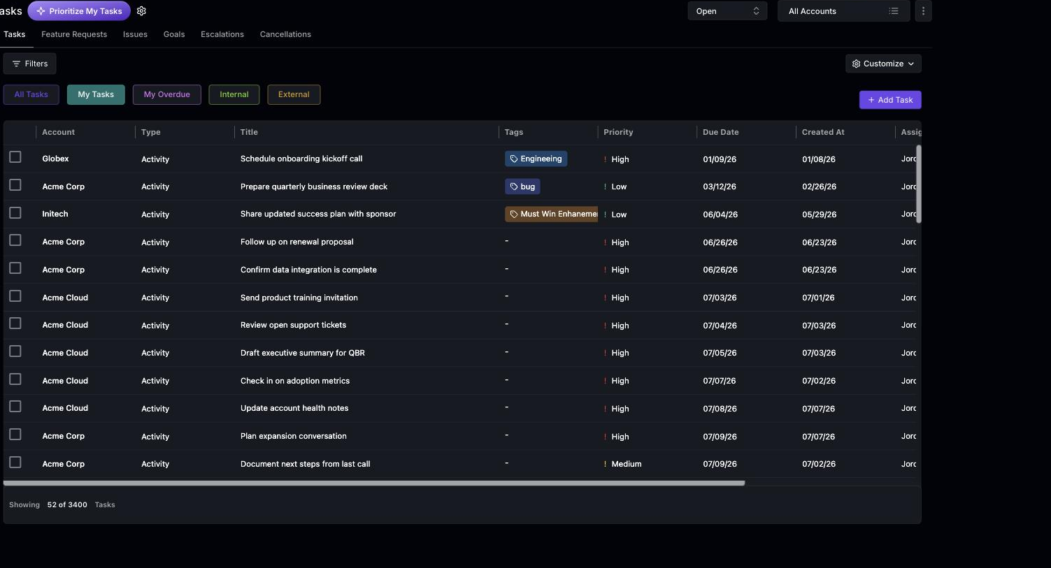
Task: Check the Document next steps from last call row
Action: click(15, 463)
